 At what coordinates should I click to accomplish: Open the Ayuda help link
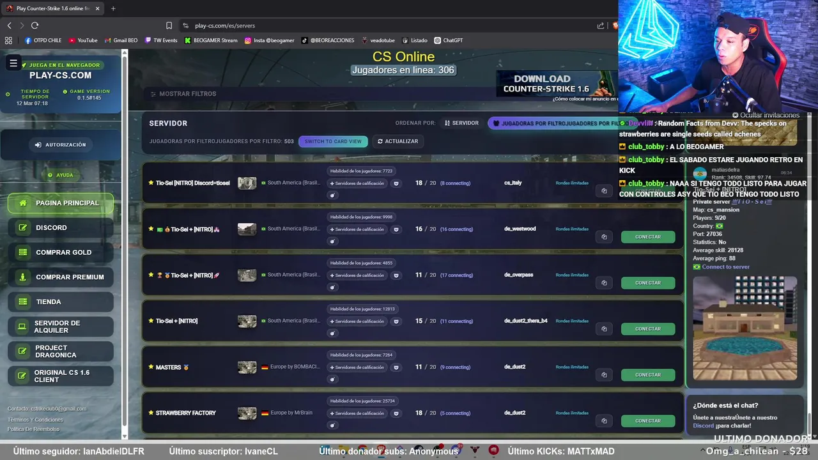(x=61, y=175)
